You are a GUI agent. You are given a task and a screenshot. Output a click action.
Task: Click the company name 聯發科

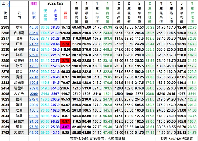tap(19, 88)
